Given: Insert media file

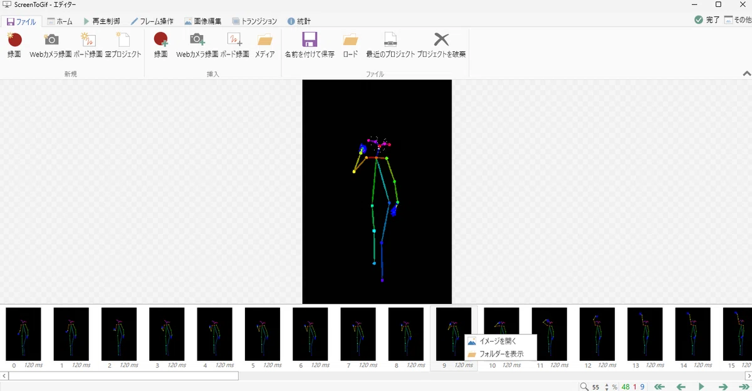Looking at the screenshot, I should click(265, 44).
